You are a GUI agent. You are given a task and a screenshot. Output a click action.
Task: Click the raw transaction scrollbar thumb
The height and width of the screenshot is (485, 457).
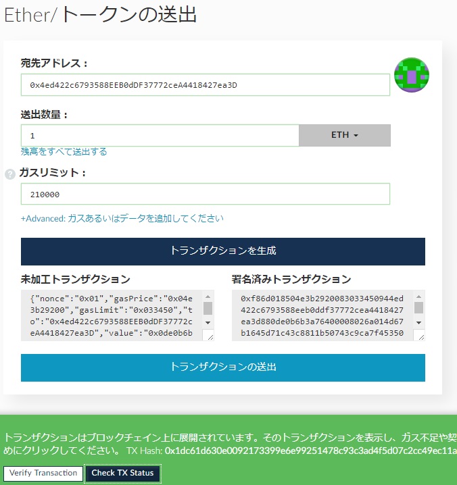208,308
